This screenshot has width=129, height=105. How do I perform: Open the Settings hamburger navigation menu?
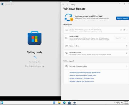67,5
